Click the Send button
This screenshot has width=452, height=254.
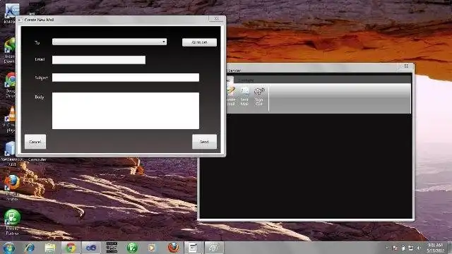pos(204,142)
